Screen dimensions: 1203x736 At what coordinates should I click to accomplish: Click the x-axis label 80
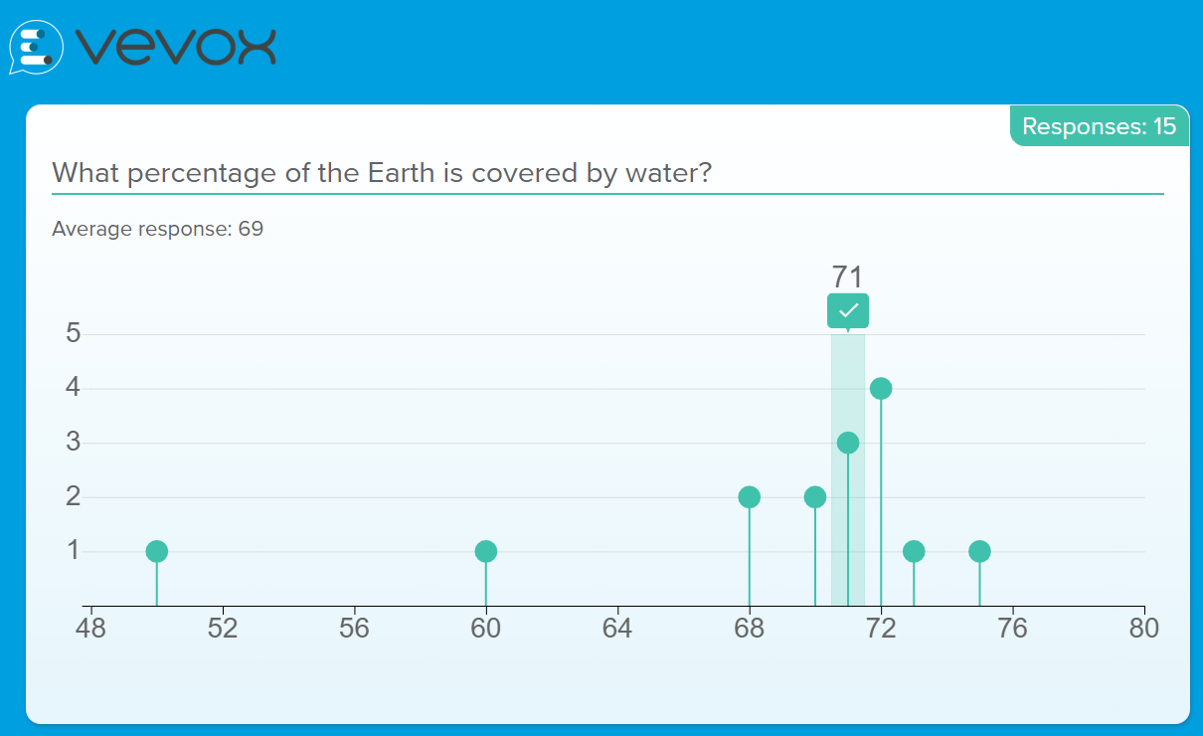tap(1144, 629)
